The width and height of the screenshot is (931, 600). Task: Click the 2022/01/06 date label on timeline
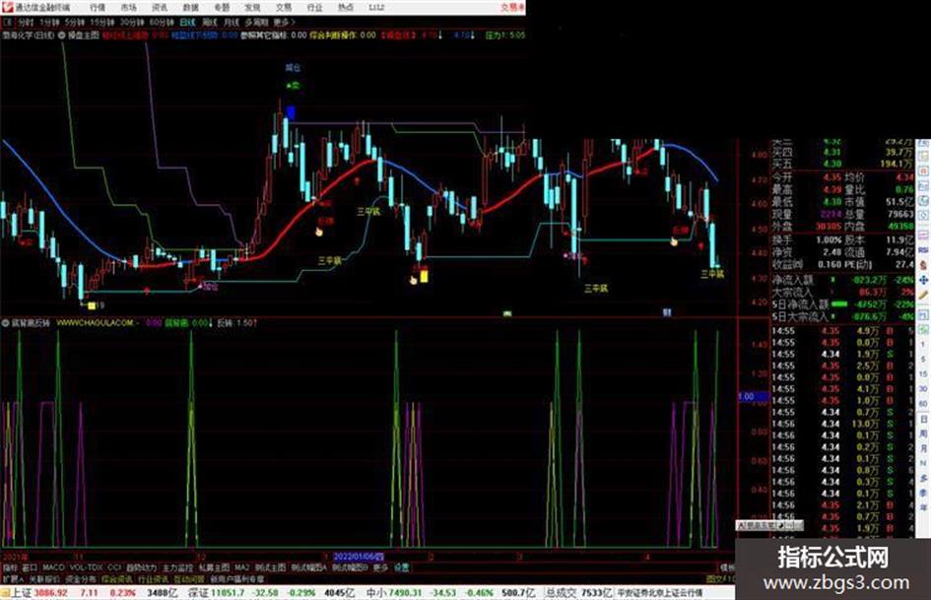click(358, 557)
